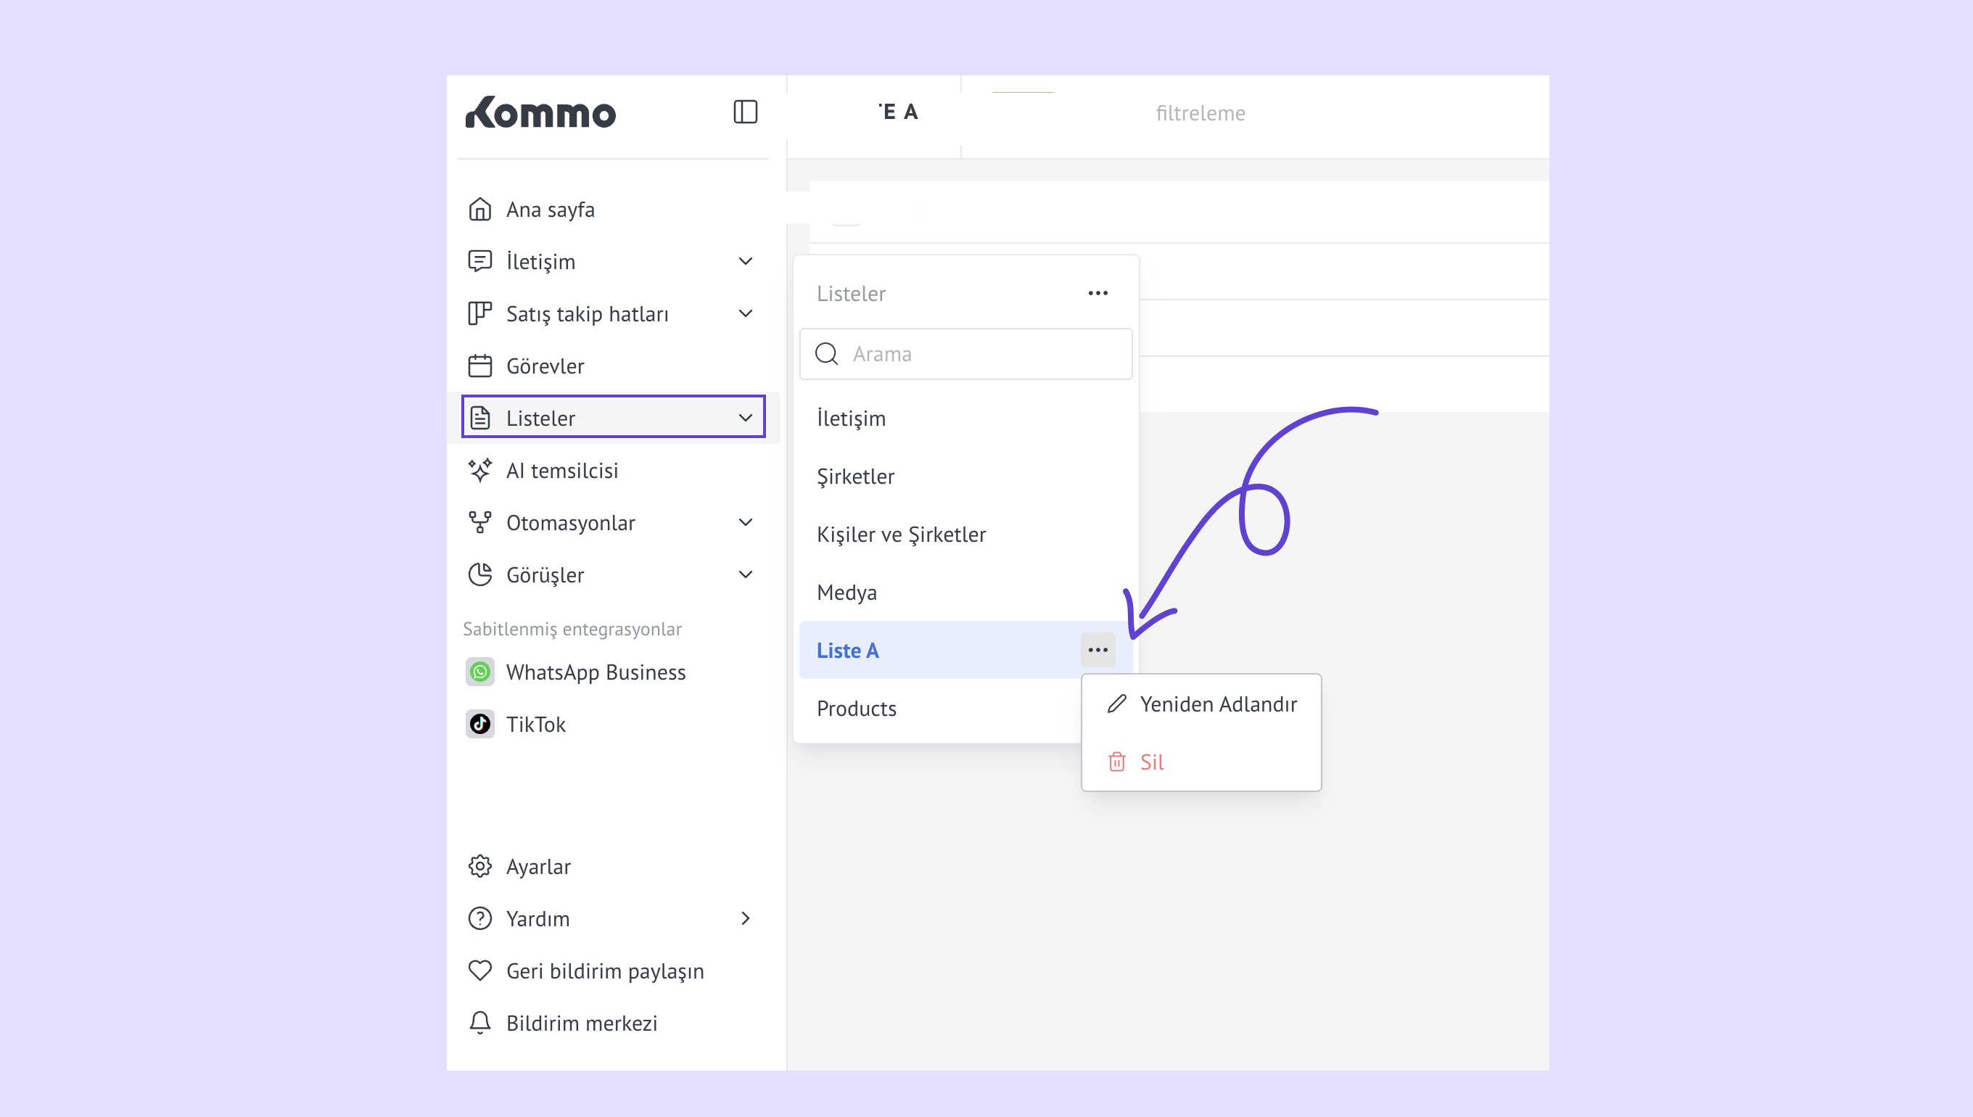
Task: Open Bildirim merkezi bell icon
Action: pos(480,1023)
